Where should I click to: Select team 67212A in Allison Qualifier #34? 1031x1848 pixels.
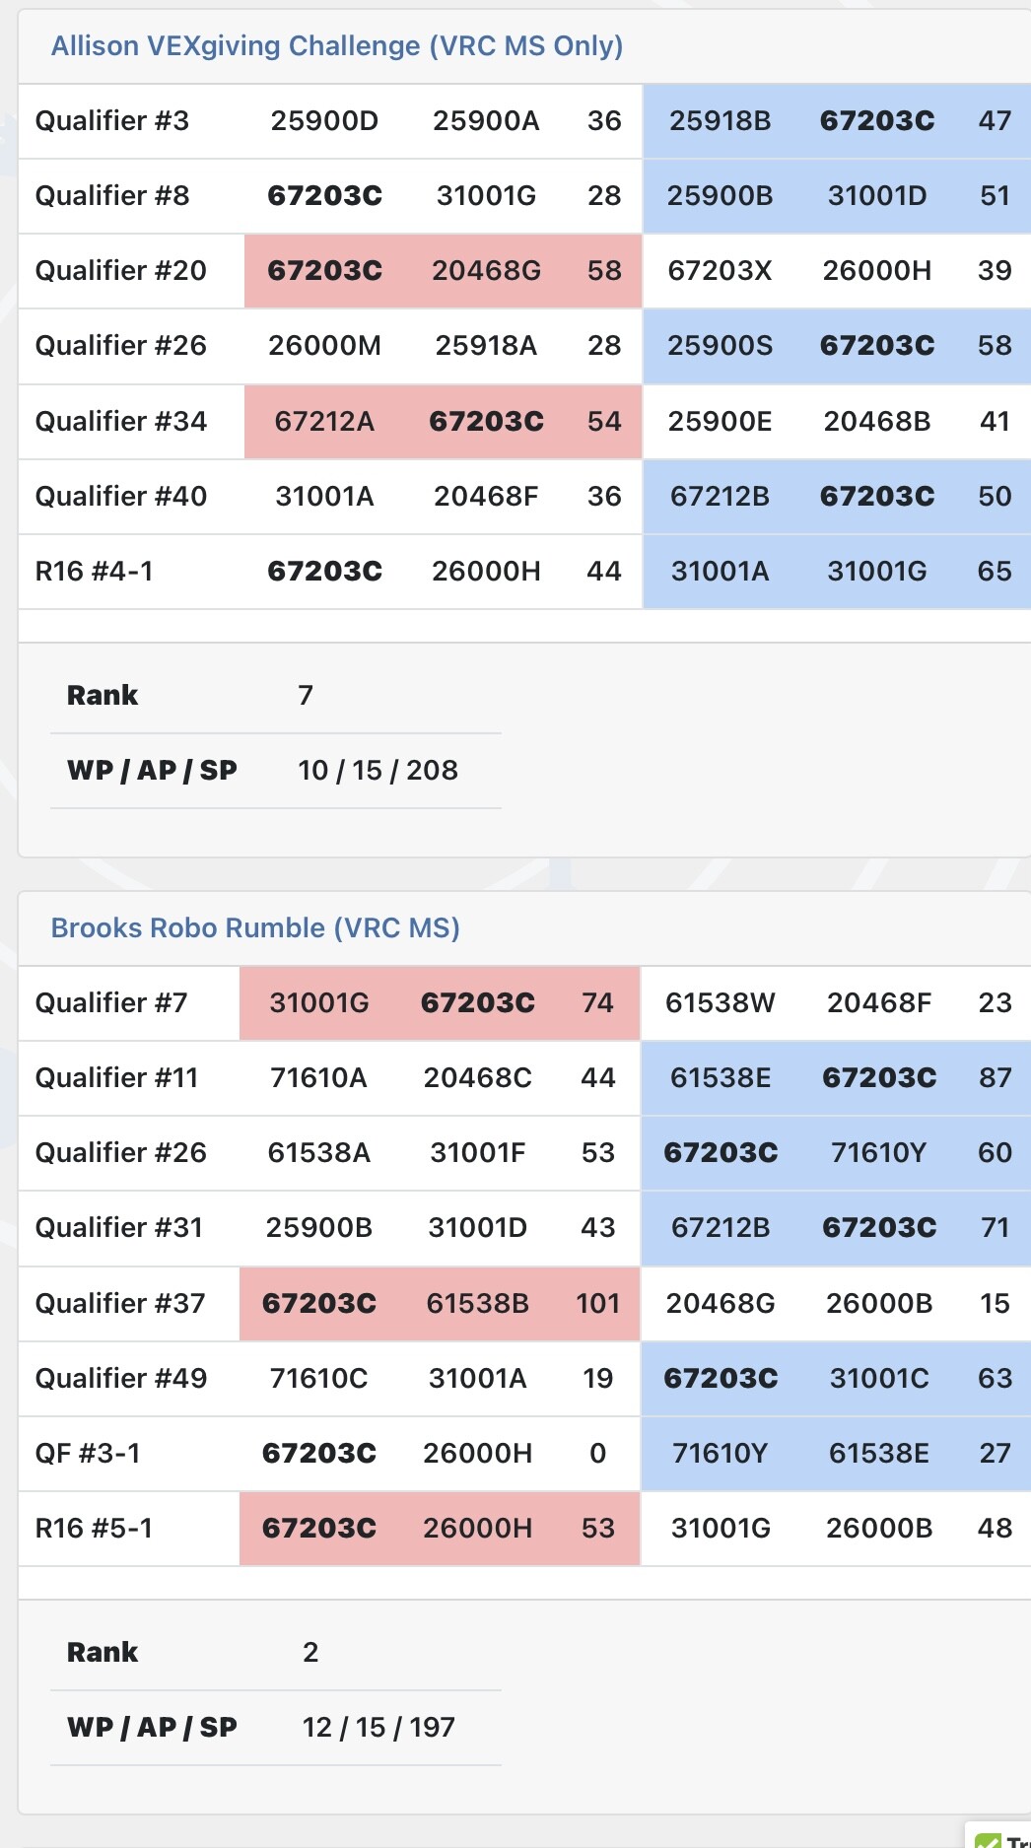(324, 422)
